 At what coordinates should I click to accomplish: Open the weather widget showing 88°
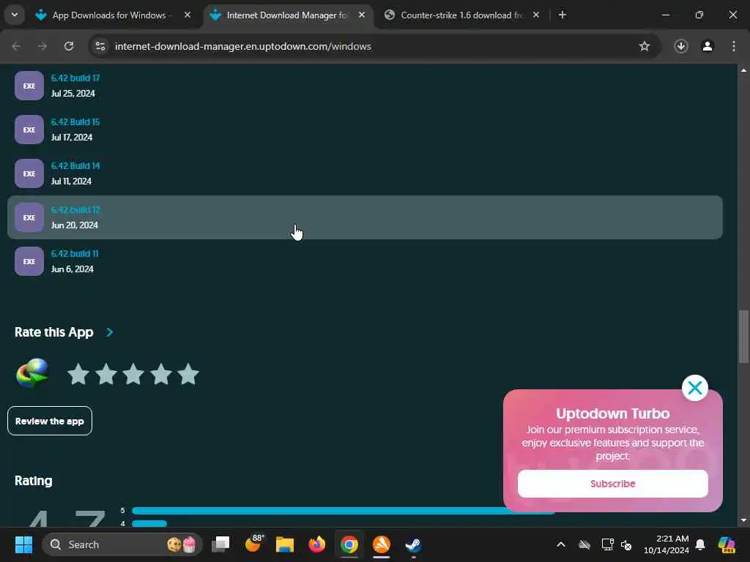(x=253, y=544)
